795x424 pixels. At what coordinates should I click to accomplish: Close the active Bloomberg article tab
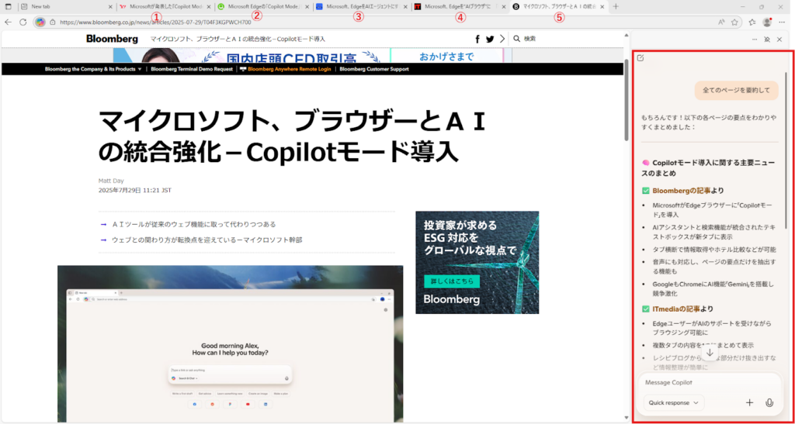(x=602, y=6)
